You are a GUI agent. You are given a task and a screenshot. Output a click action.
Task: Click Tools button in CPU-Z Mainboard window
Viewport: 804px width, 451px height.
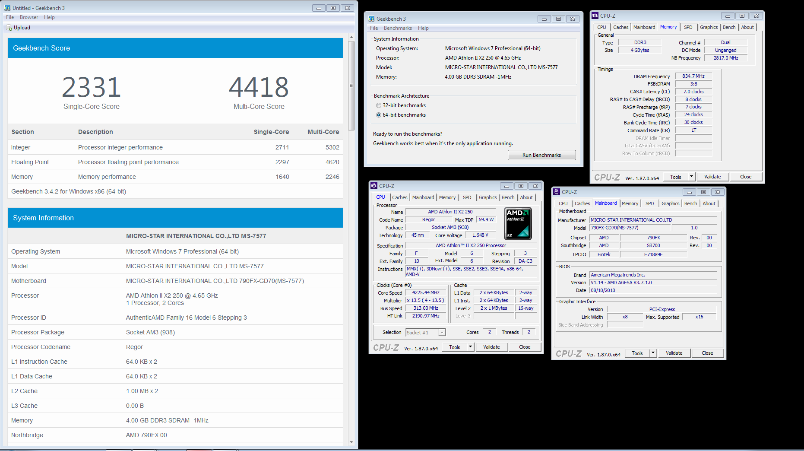(637, 353)
